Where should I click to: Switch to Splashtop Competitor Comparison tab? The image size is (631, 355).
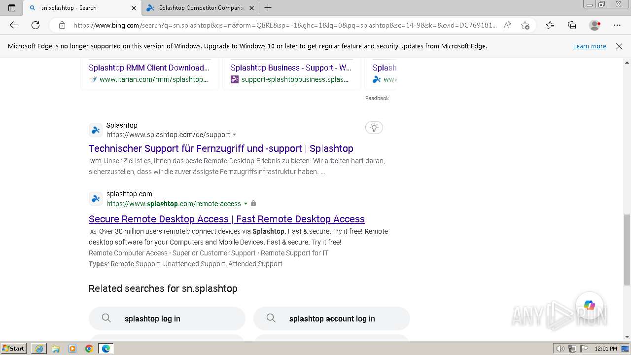pos(200,8)
